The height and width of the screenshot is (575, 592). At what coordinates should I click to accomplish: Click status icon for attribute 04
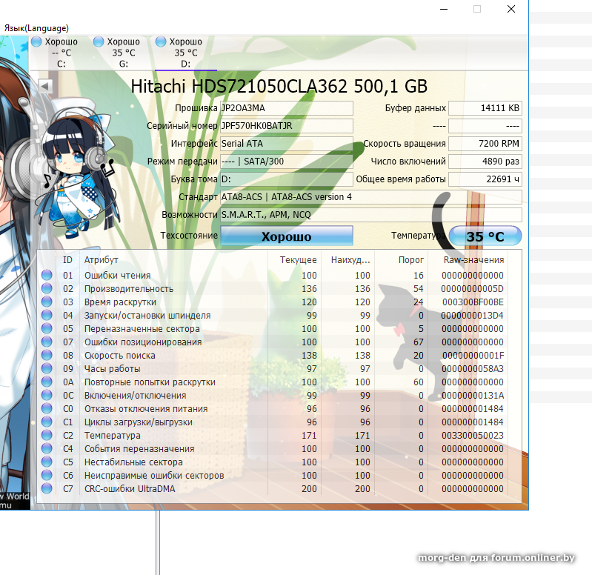(x=47, y=315)
